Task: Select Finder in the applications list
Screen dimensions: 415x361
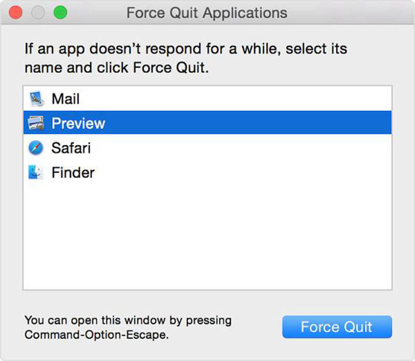Action: pos(156,173)
